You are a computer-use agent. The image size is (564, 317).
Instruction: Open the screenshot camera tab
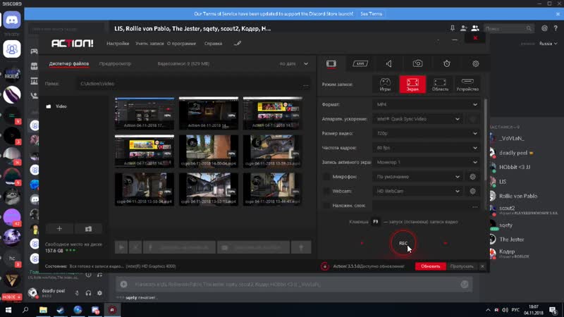coord(417,63)
